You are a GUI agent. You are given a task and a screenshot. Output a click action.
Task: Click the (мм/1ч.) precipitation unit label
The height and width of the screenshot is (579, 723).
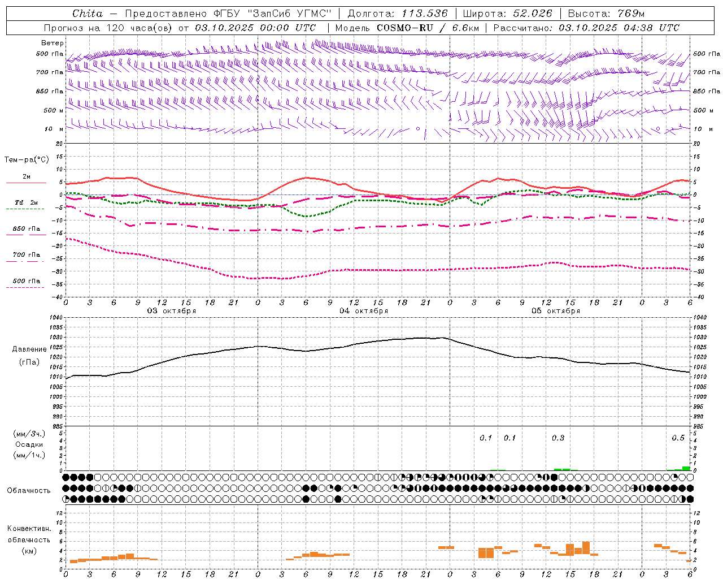click(x=29, y=455)
